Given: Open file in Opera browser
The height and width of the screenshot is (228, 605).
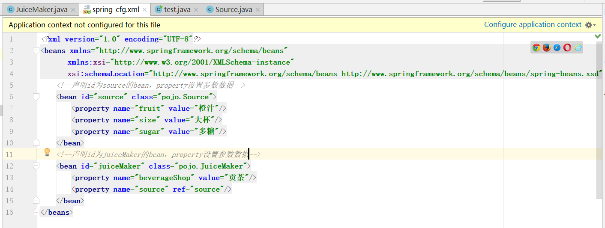Looking at the screenshot, I should point(567,48).
